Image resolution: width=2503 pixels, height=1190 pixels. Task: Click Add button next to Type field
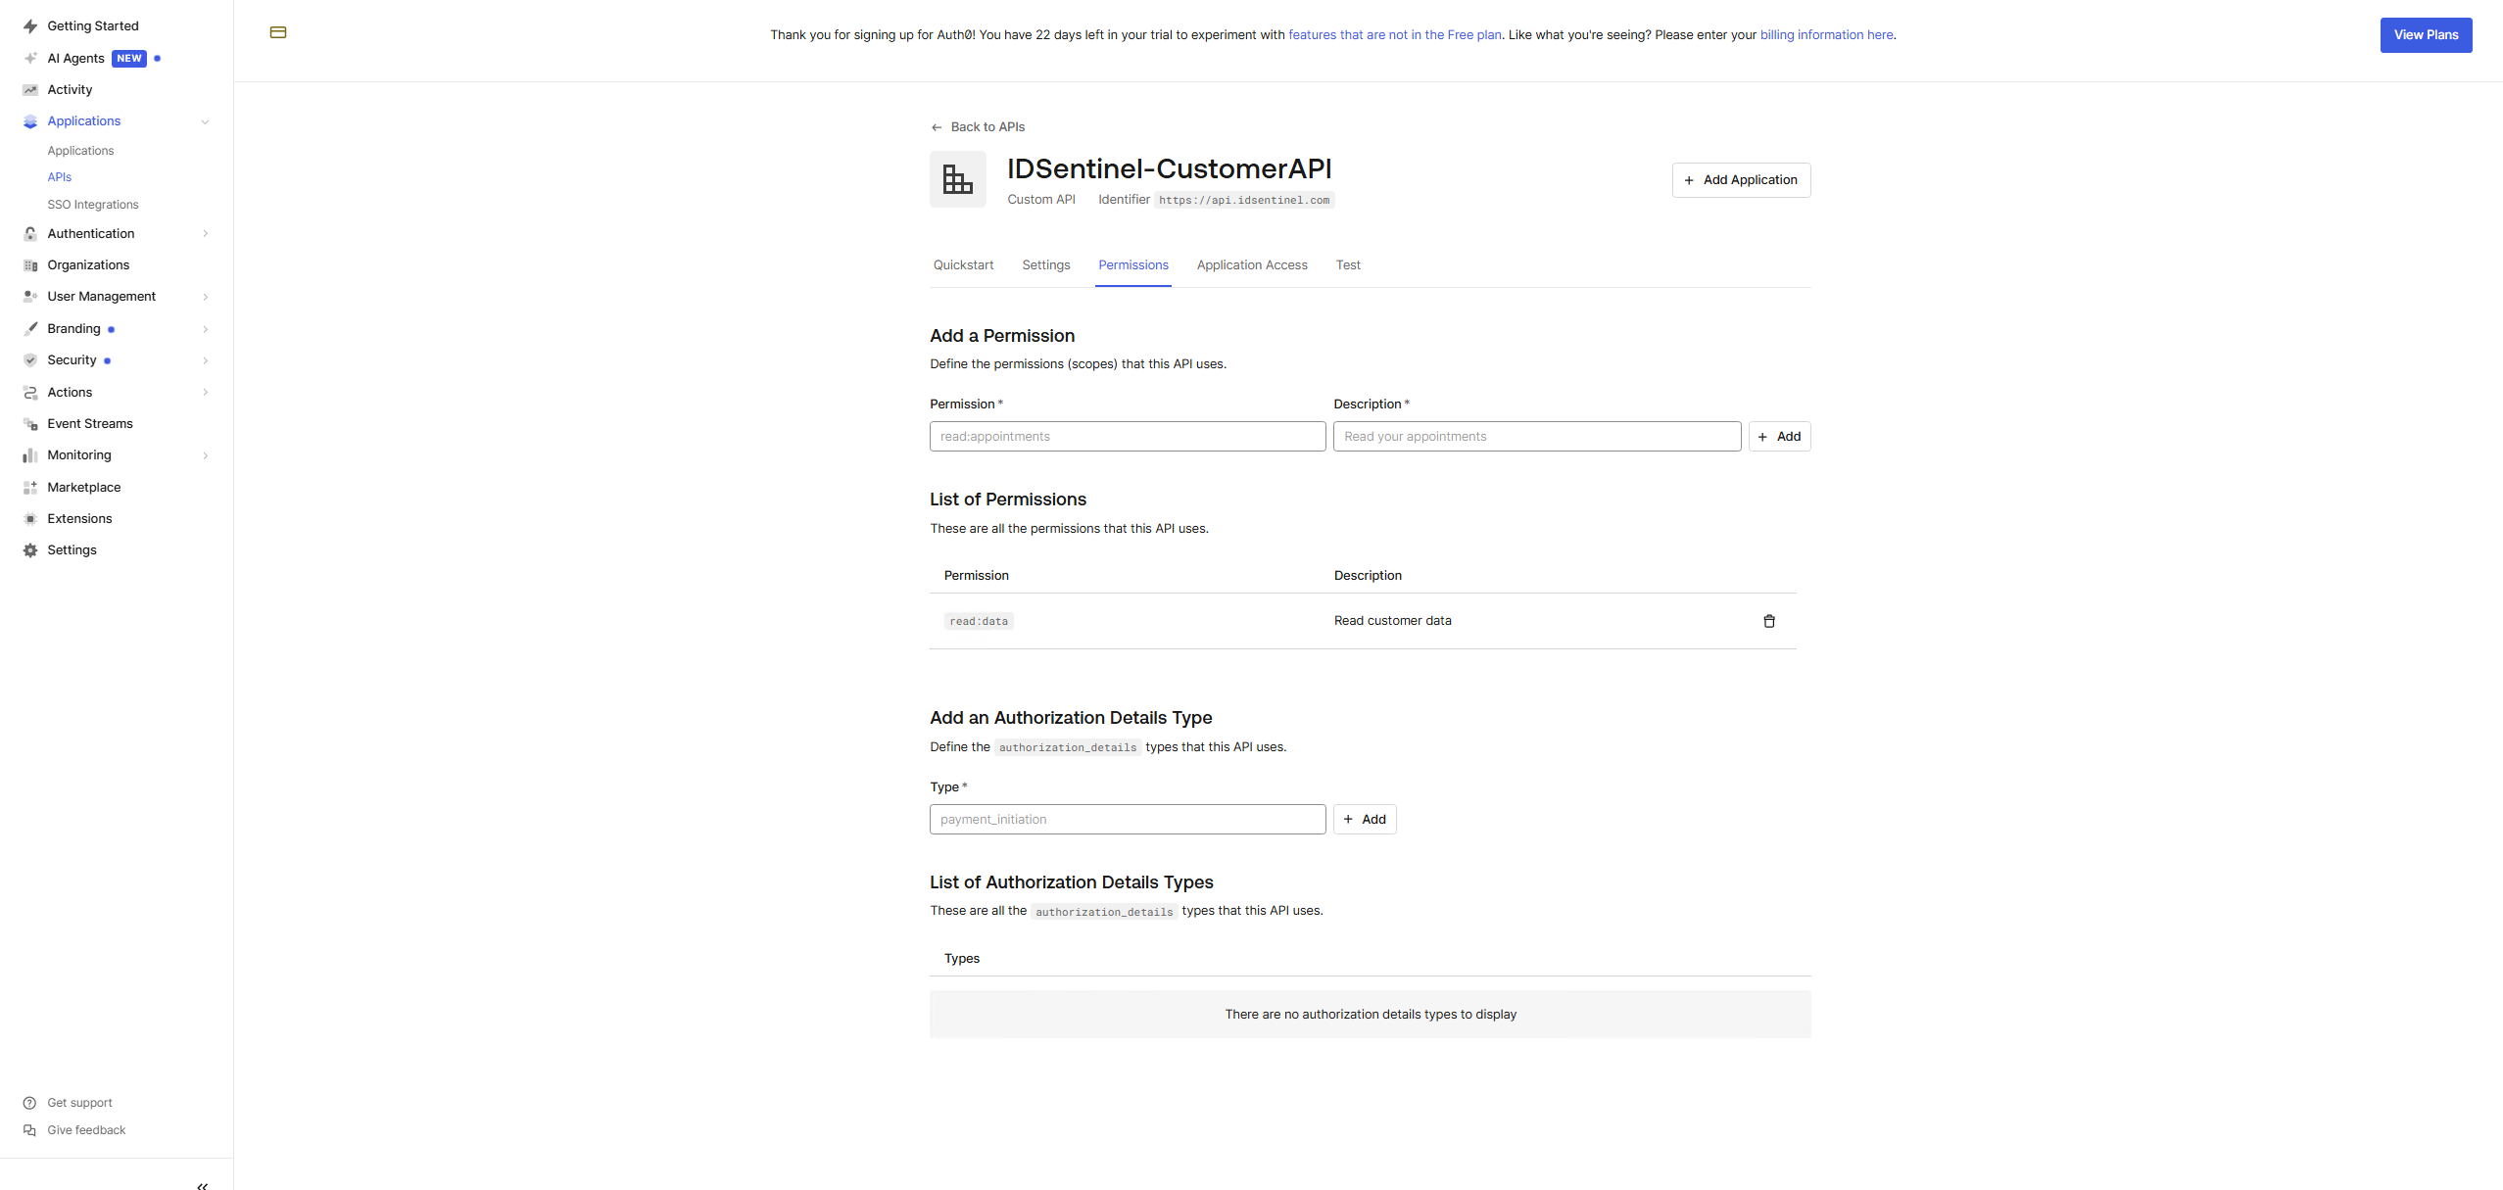[x=1365, y=820]
